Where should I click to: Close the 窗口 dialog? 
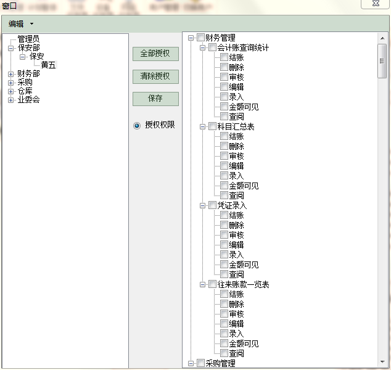click(376, 4)
